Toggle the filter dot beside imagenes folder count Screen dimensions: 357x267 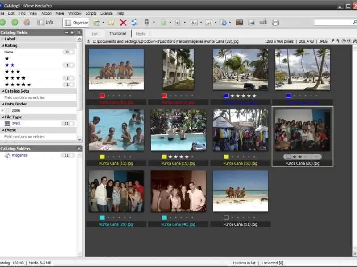(72, 155)
